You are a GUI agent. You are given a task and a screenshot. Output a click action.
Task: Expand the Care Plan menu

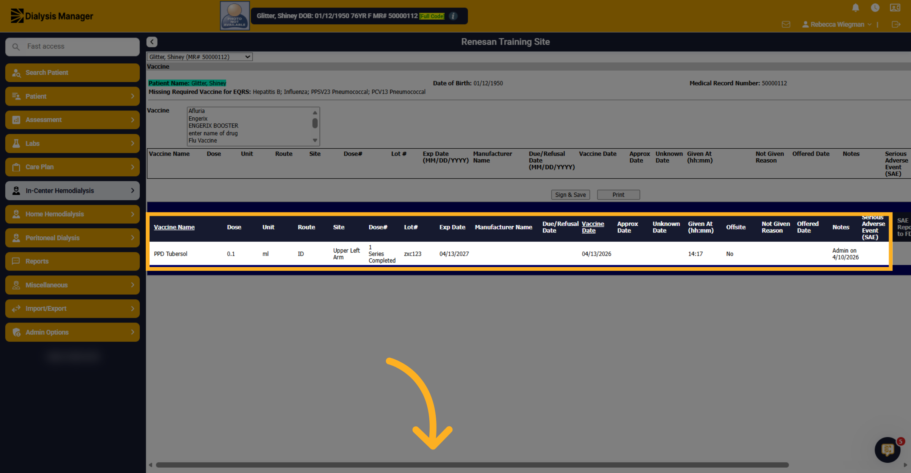point(73,167)
